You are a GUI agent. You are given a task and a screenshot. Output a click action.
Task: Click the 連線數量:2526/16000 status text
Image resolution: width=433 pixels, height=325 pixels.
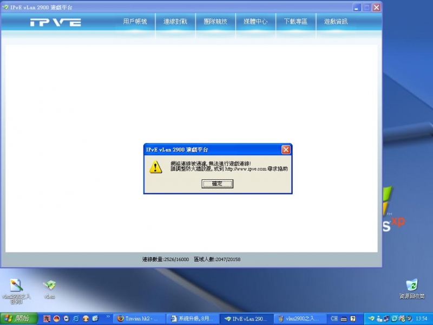click(x=166, y=259)
